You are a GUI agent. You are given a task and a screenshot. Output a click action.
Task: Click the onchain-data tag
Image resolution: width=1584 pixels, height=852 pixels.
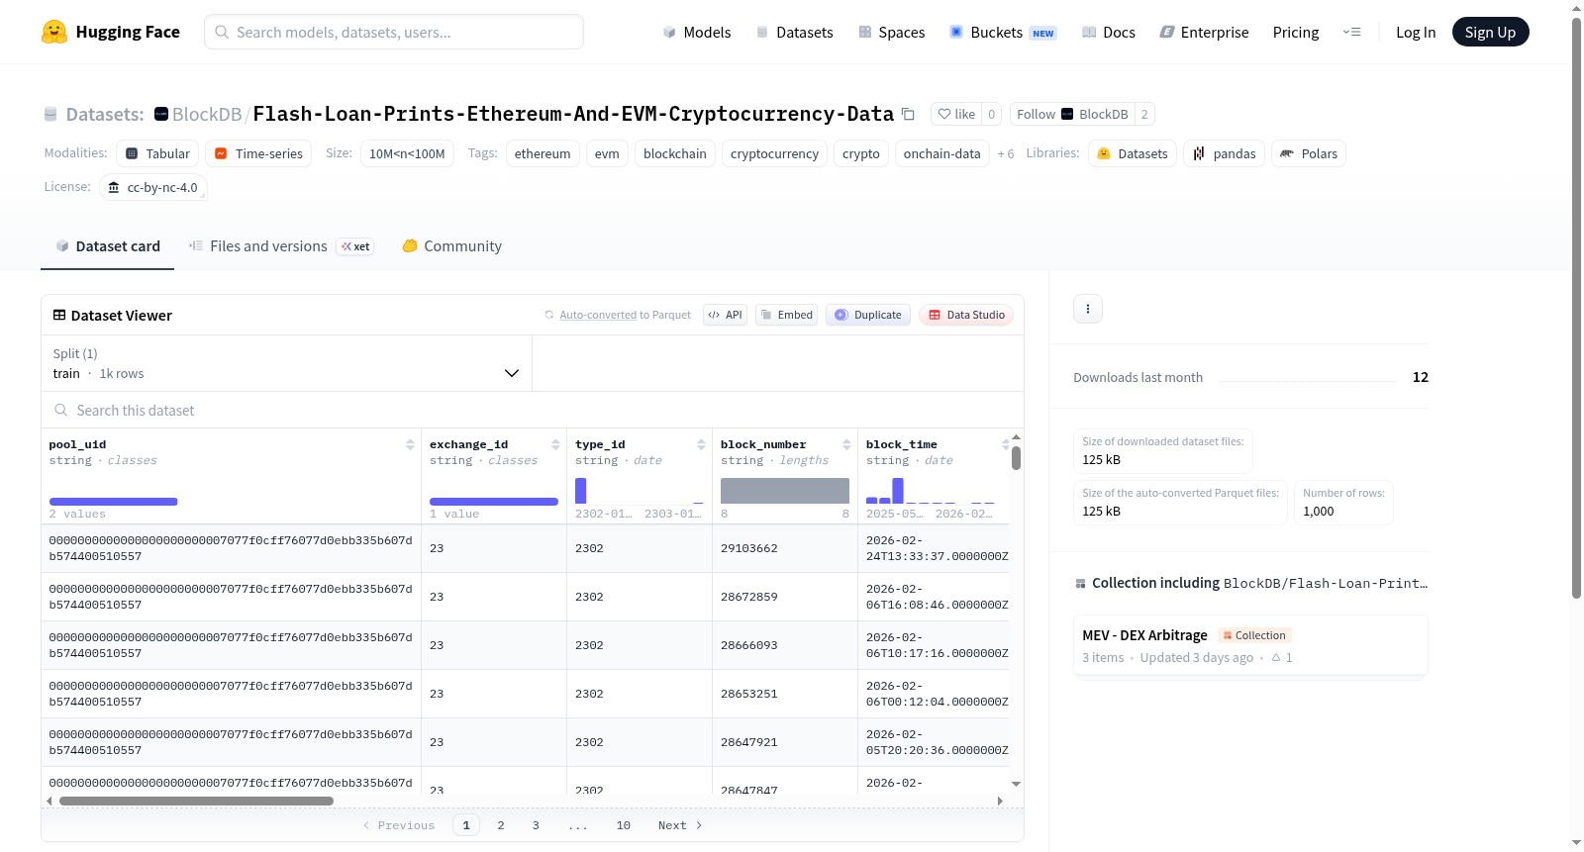coord(942,153)
